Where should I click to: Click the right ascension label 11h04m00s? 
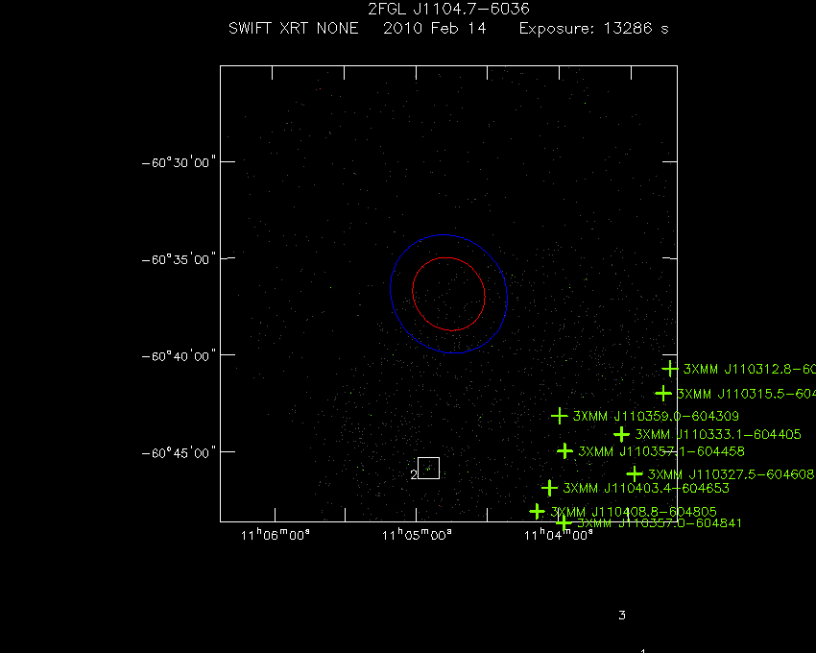click(559, 535)
